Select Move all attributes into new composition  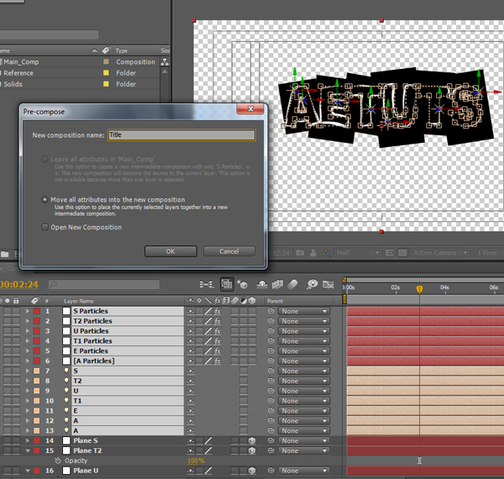pyautogui.click(x=45, y=200)
